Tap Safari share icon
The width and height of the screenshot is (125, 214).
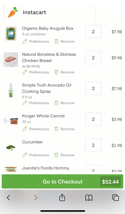(x=62, y=197)
